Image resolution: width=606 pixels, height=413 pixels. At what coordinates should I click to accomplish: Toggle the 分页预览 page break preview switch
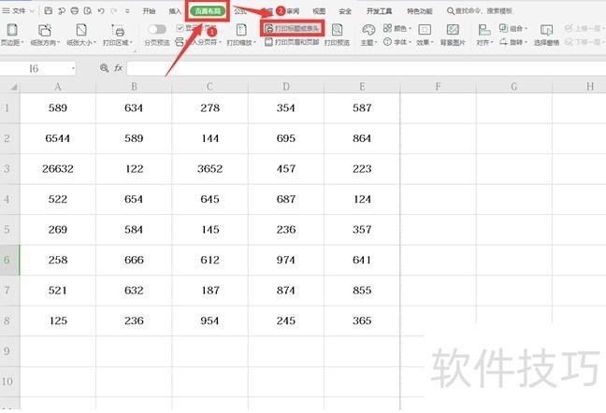[157, 29]
